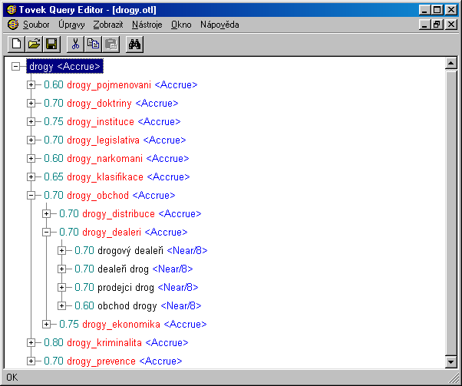This screenshot has width=462, height=386.
Task: Cut selection using the scissors icon
Action: pos(75,45)
